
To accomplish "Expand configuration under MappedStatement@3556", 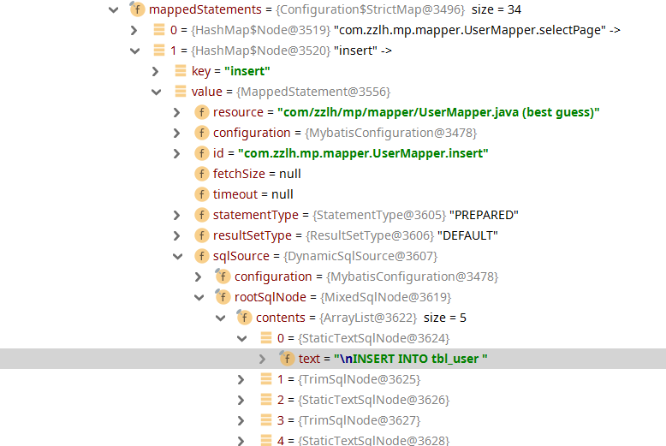I will 177,133.
